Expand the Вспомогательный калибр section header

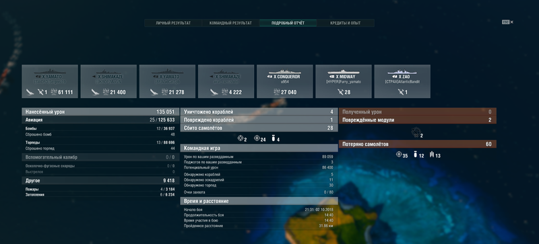pyautogui.click(x=100, y=157)
